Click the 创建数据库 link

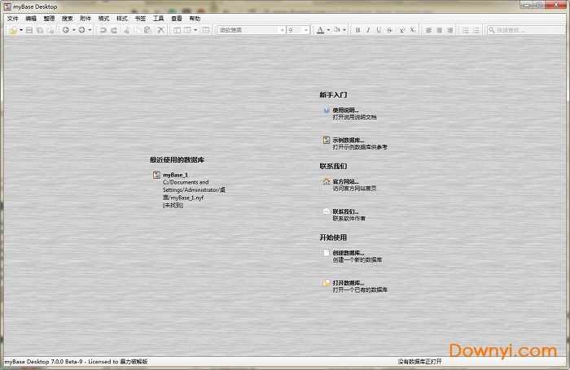(x=349, y=253)
